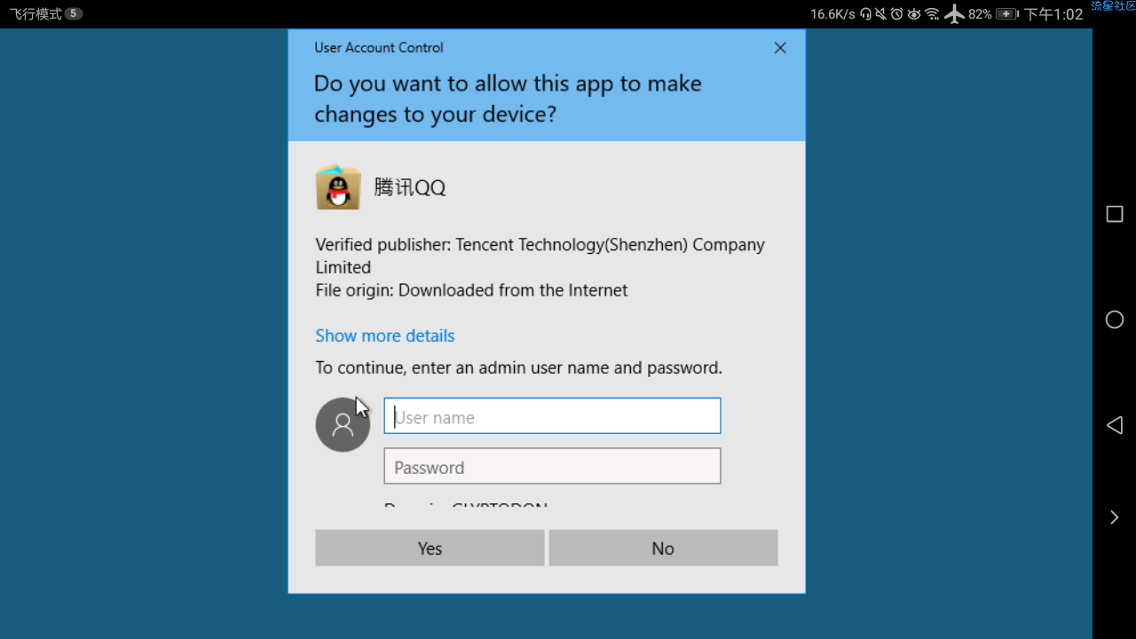Click the No button
The width and height of the screenshot is (1136, 639).
coord(663,548)
